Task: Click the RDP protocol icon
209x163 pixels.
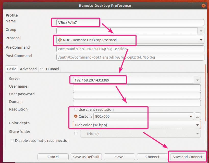Action: [x=60, y=40]
